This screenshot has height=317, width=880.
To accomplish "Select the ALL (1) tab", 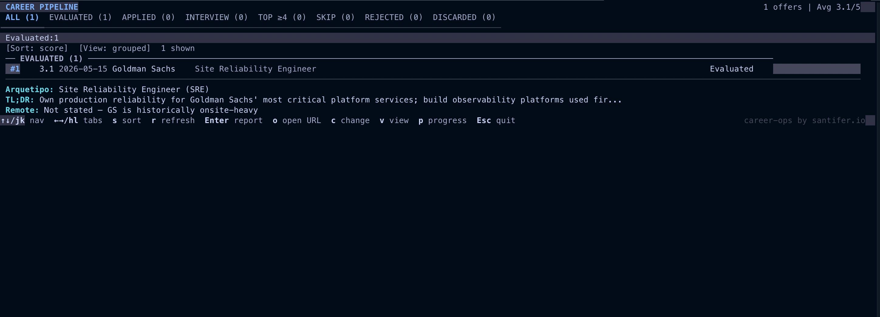I will pyautogui.click(x=22, y=17).
